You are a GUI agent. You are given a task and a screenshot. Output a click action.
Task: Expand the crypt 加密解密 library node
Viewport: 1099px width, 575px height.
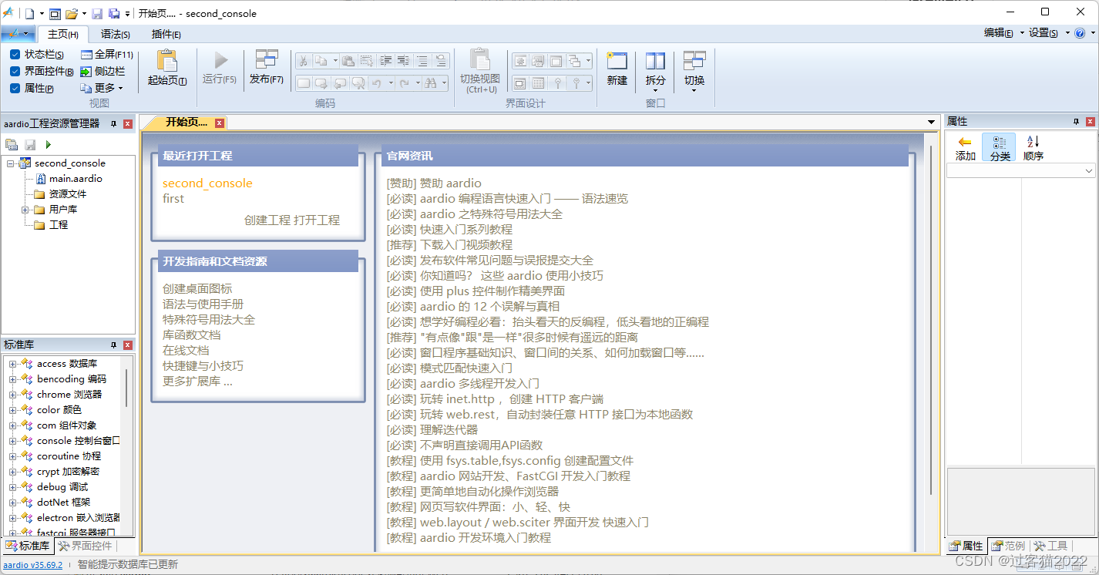[12, 472]
